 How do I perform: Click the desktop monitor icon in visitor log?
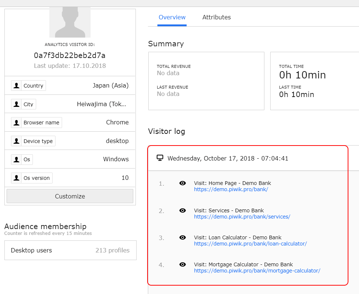click(x=160, y=158)
